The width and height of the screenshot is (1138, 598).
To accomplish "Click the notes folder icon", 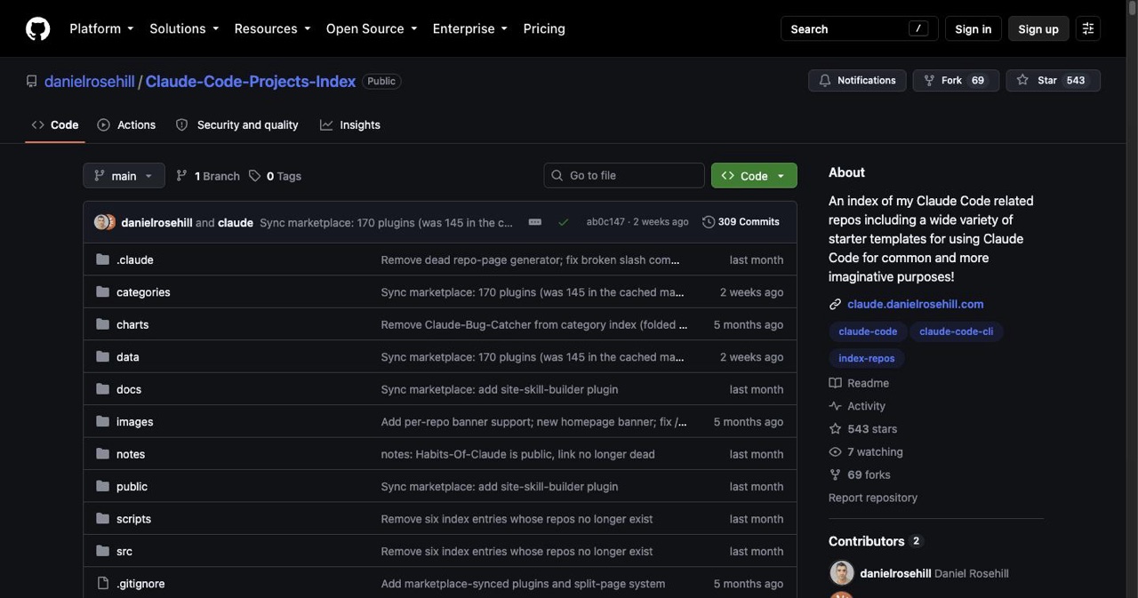I will [102, 454].
